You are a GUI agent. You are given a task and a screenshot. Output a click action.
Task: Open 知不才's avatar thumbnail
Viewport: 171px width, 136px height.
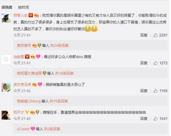[x=6, y=115]
